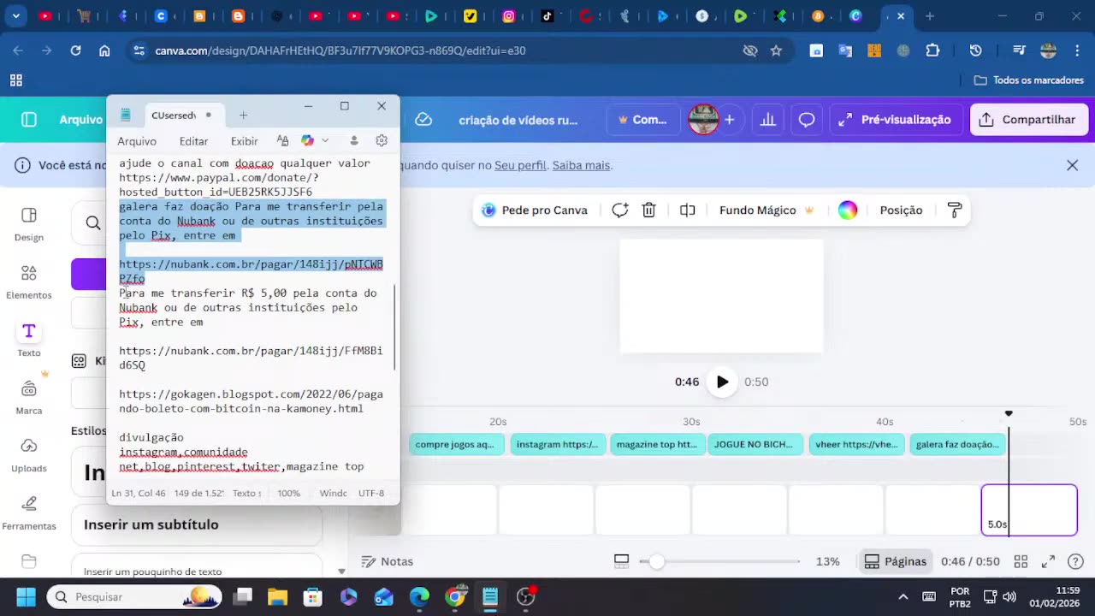
Task: Select the 'instagram https:/...' timeline clip
Action: tap(558, 444)
